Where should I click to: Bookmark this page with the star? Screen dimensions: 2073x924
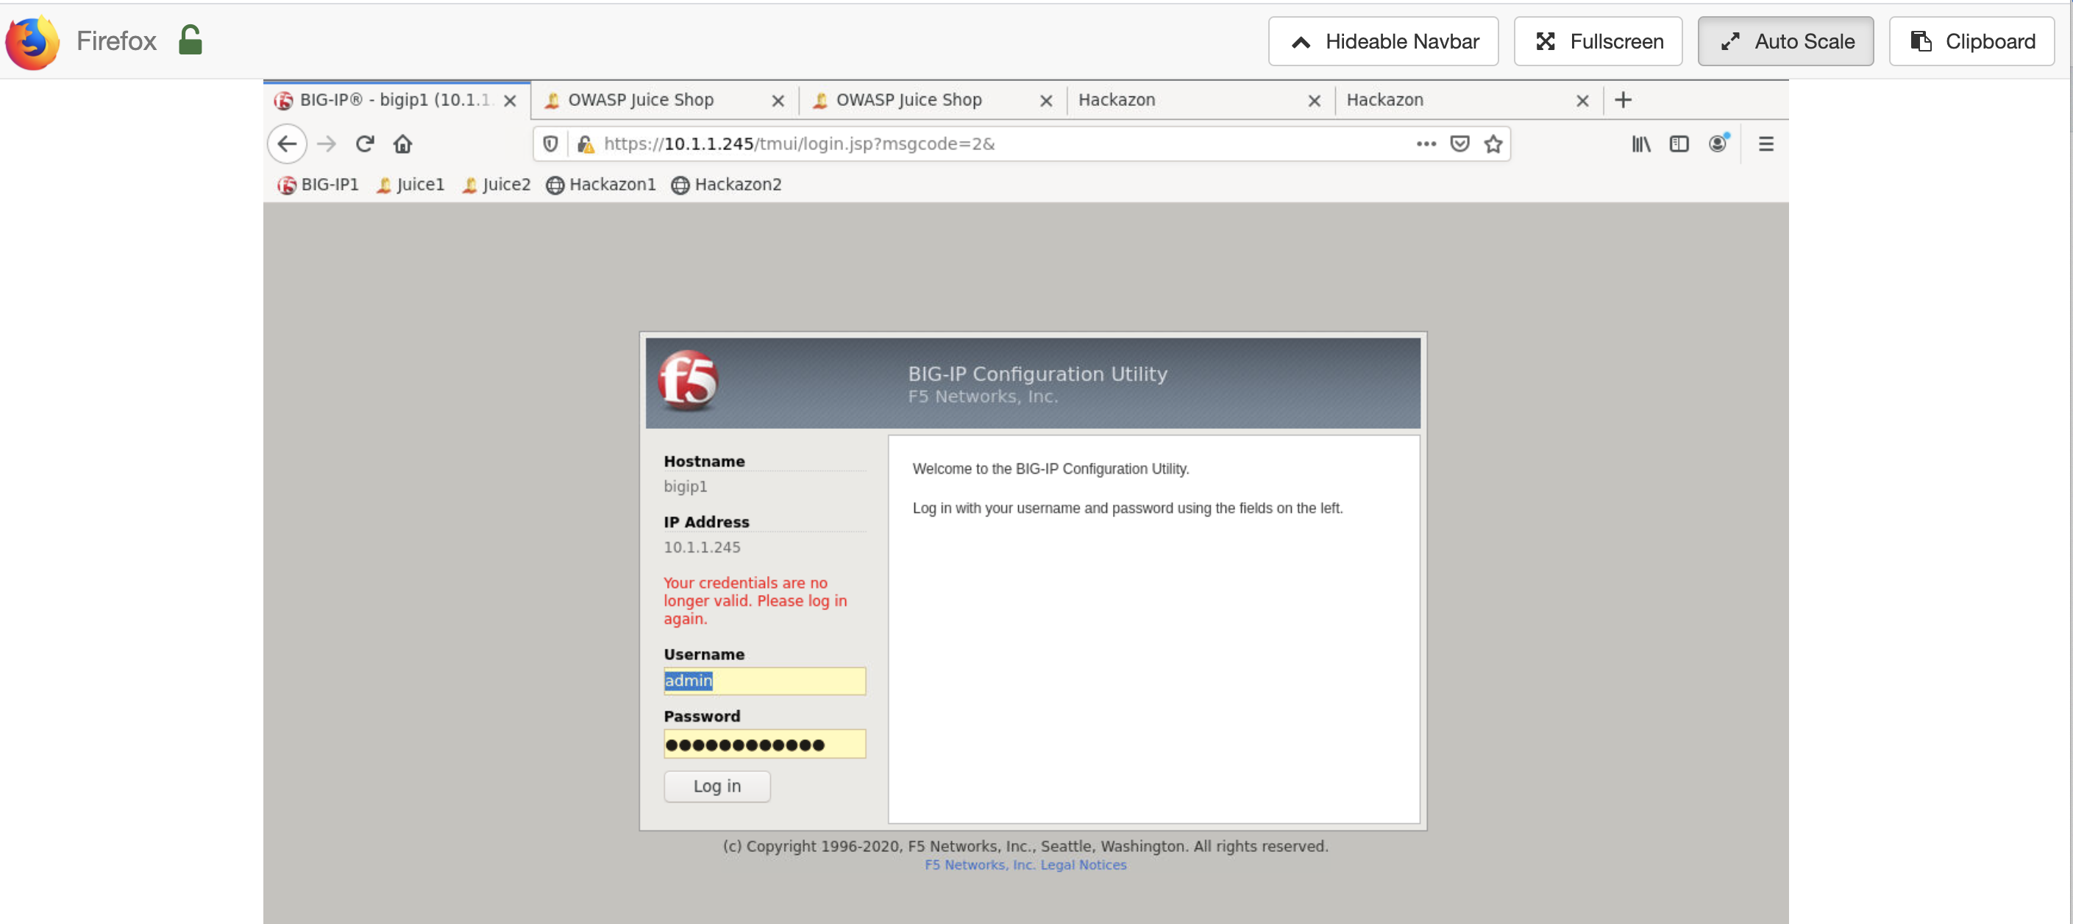1493,144
